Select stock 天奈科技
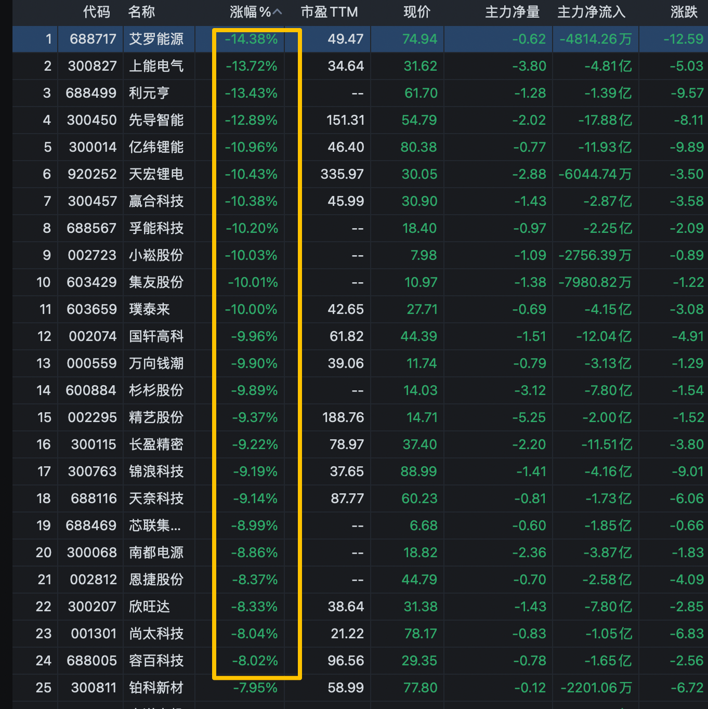This screenshot has width=708, height=709. (156, 498)
